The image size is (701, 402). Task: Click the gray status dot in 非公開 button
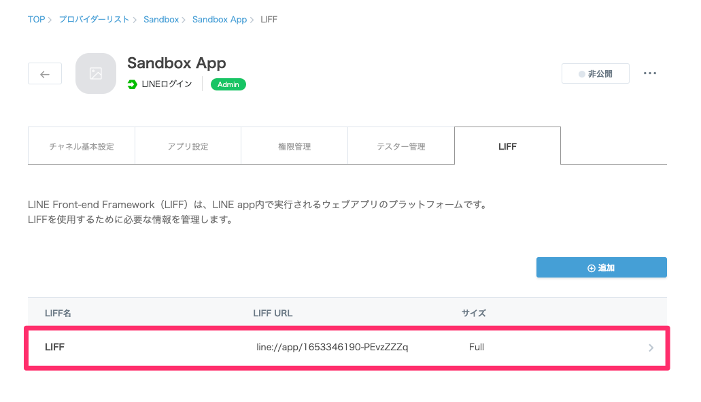[583, 73]
